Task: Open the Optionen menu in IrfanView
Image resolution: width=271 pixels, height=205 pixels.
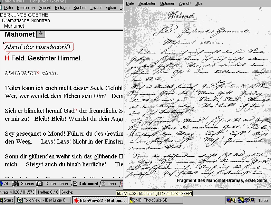Action: [x=167, y=3]
